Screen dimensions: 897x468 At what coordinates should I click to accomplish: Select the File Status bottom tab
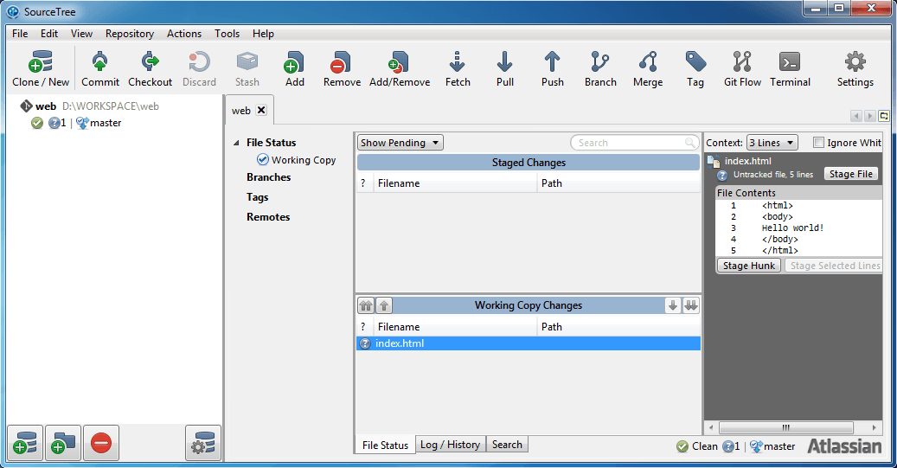click(385, 446)
